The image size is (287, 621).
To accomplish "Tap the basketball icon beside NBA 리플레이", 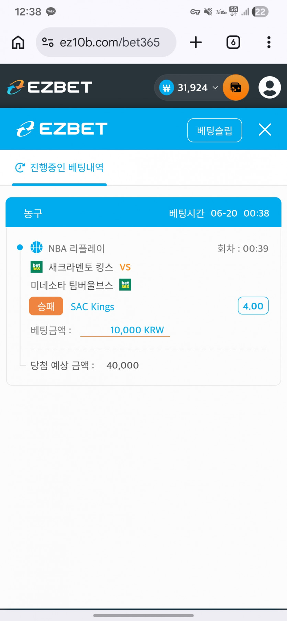I will tap(36, 248).
